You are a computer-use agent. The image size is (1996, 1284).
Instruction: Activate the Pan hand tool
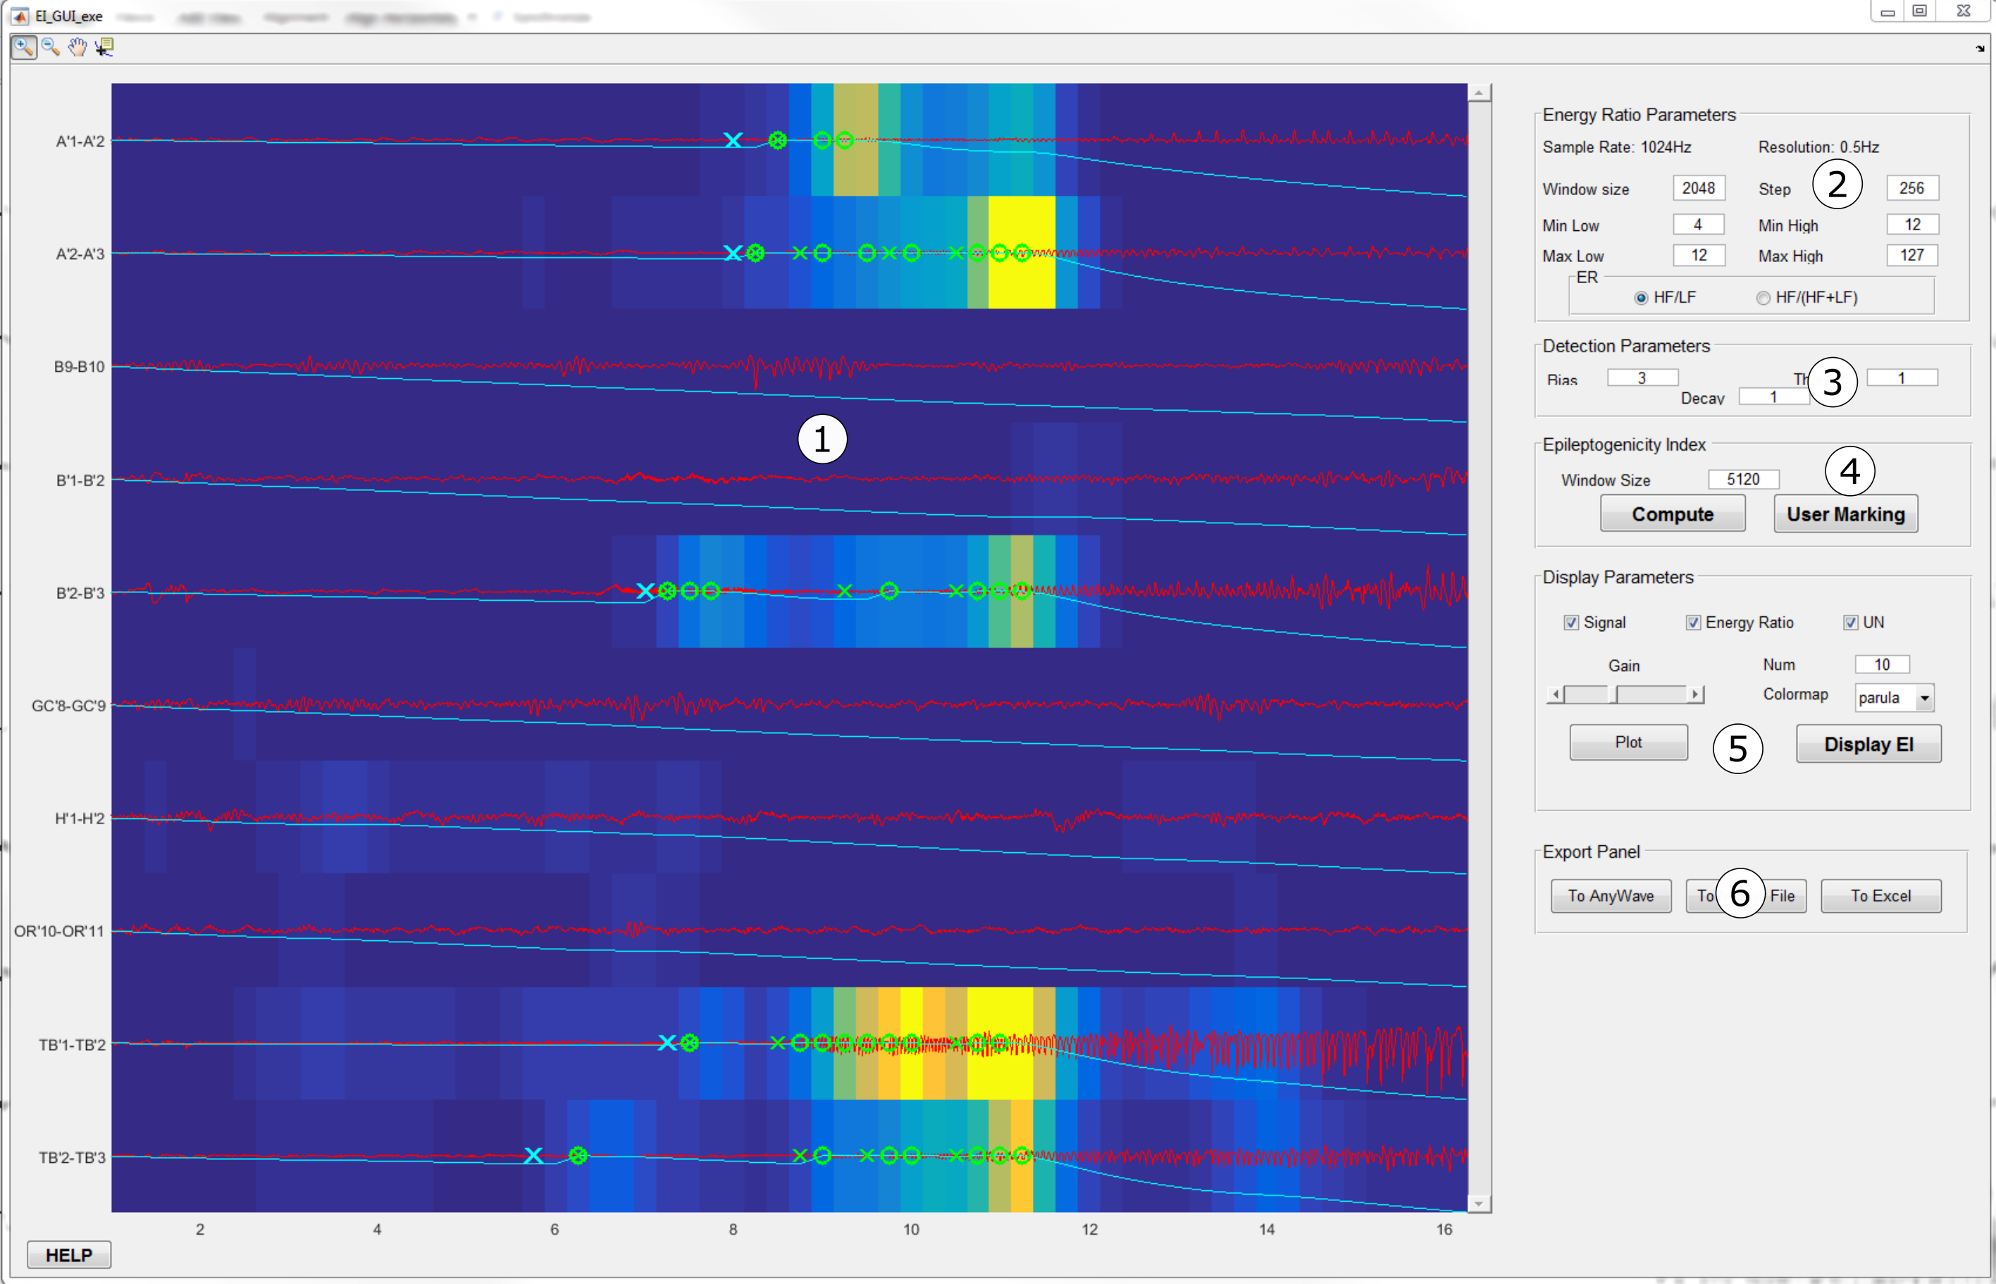click(77, 47)
